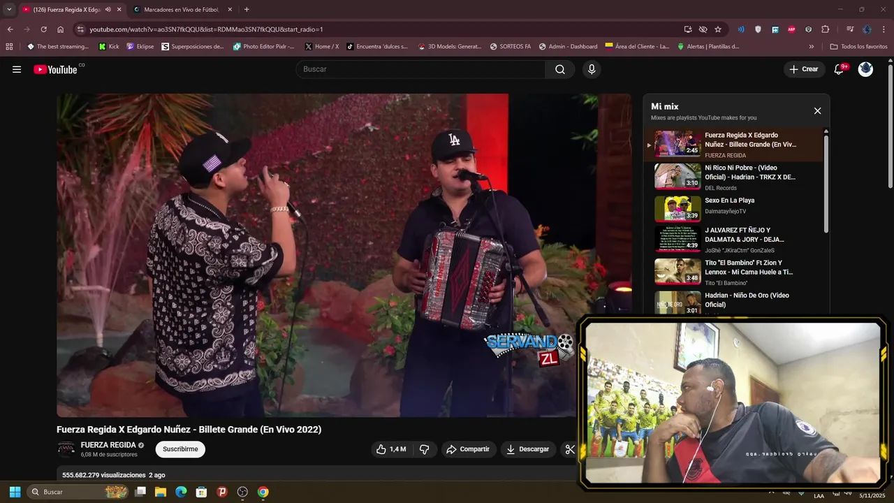Image resolution: width=894 pixels, height=503 pixels.
Task: Click the crossed-eye icon in address bar
Action: click(x=703, y=29)
